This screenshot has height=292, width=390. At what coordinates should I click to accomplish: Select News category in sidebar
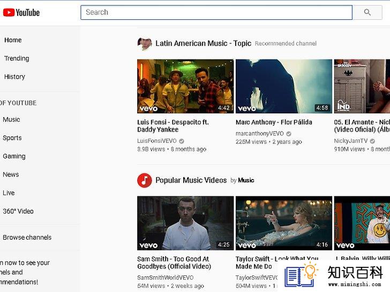point(11,174)
